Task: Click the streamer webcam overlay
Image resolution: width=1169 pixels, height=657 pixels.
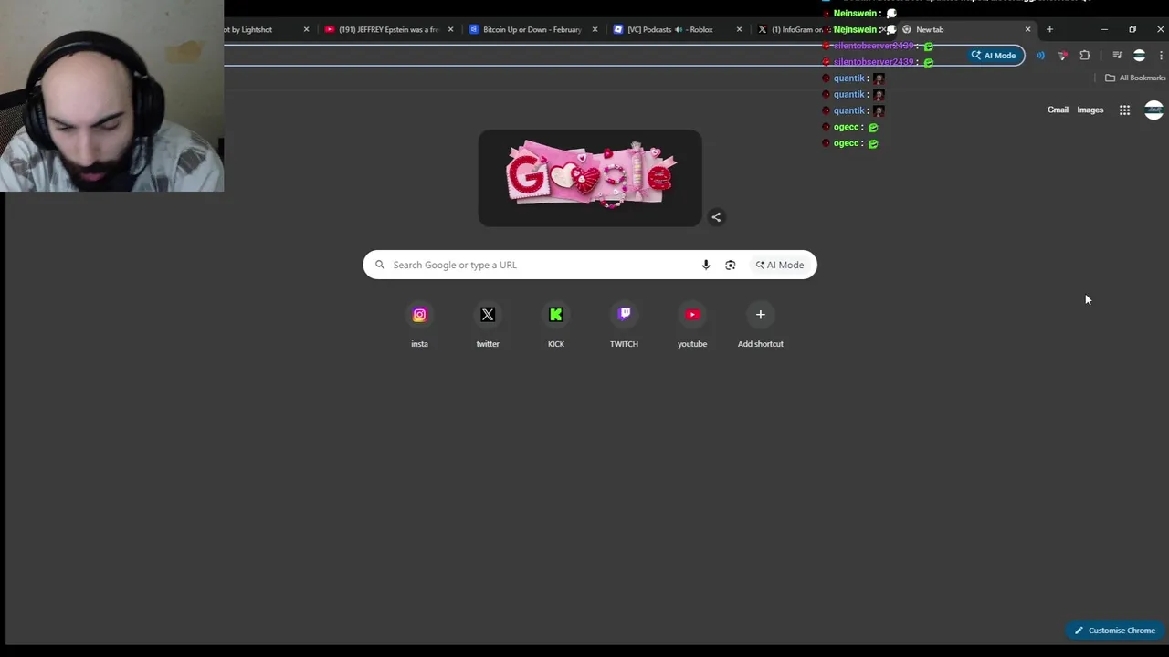Action: coord(111,96)
